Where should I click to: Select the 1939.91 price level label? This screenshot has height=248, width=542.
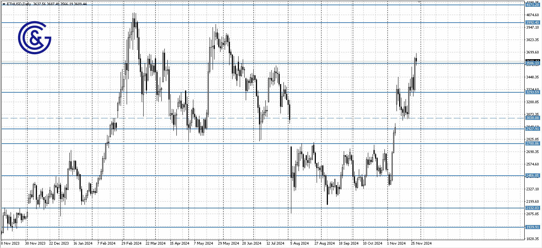click(x=533, y=227)
